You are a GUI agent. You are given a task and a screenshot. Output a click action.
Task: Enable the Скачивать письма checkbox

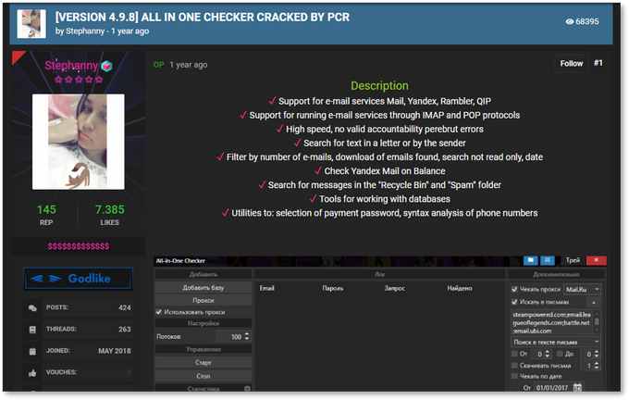(514, 366)
